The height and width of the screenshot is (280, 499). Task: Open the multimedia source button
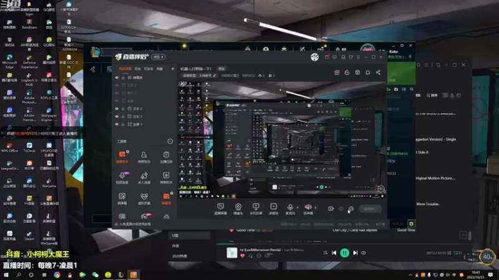(x=273, y=209)
